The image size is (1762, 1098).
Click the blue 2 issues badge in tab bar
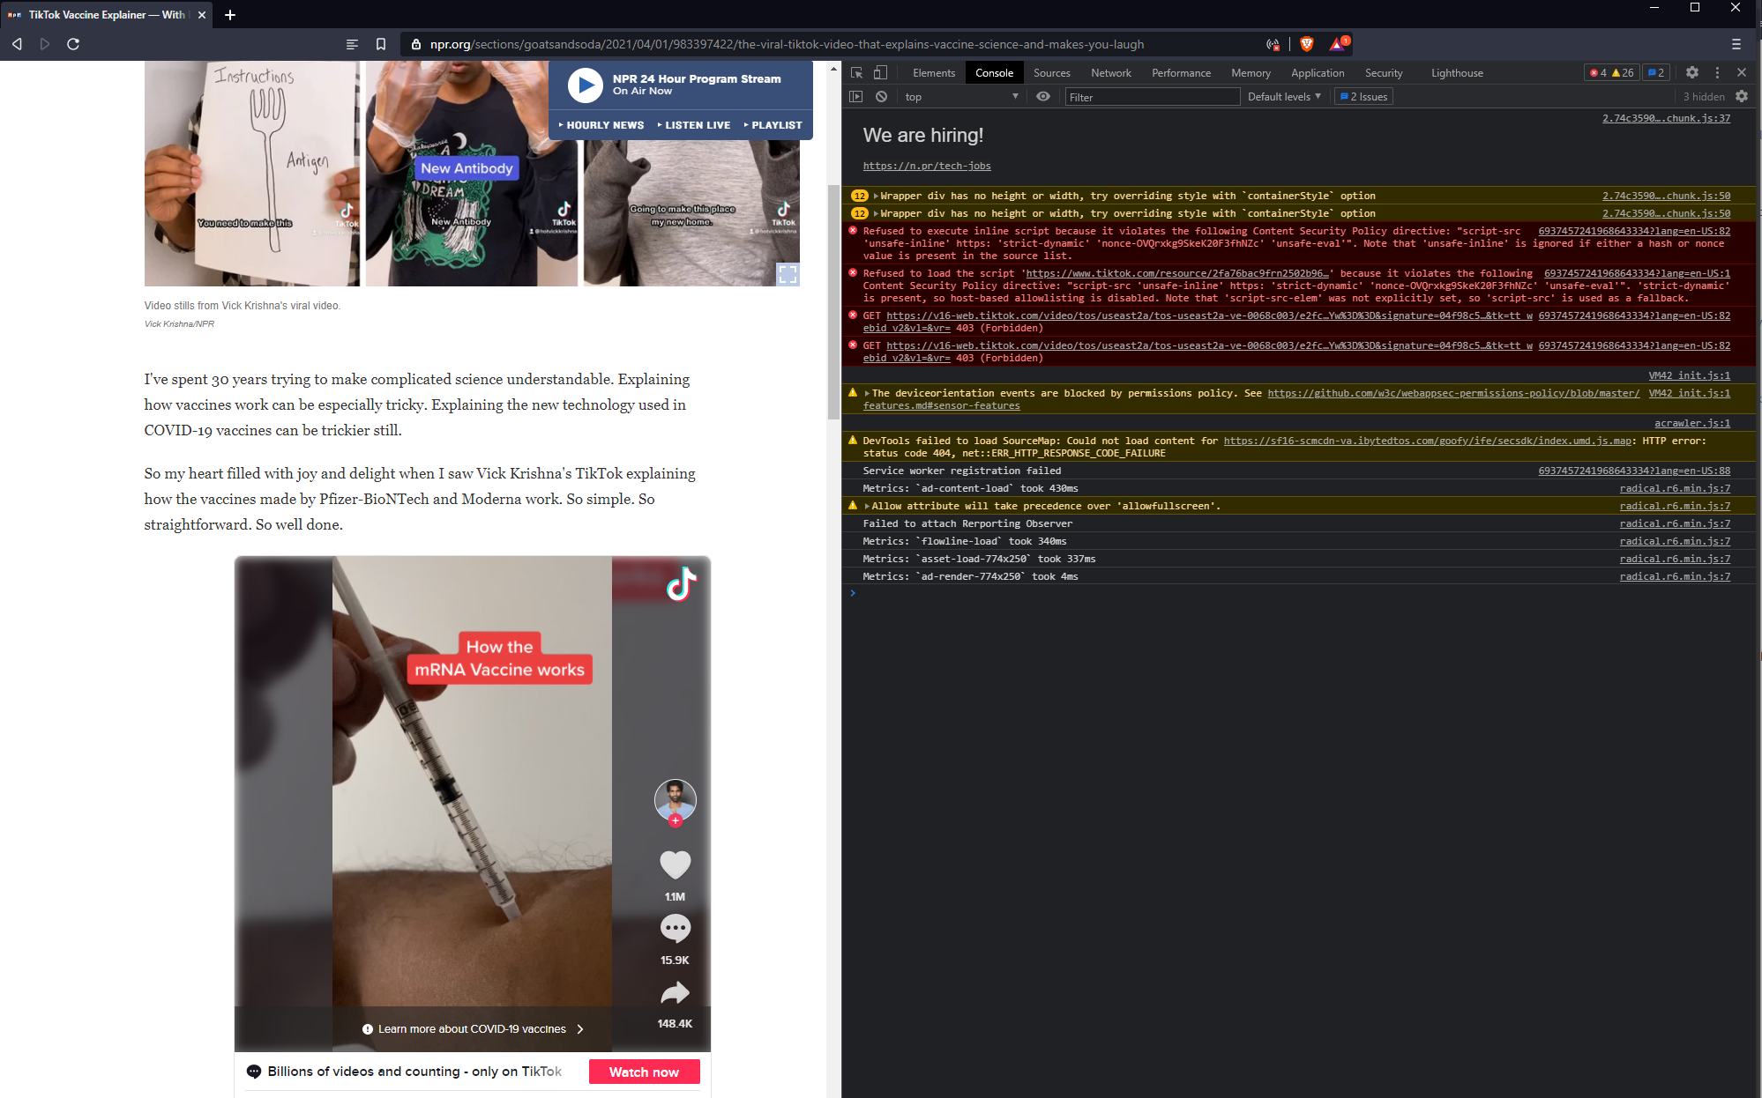1655,73
